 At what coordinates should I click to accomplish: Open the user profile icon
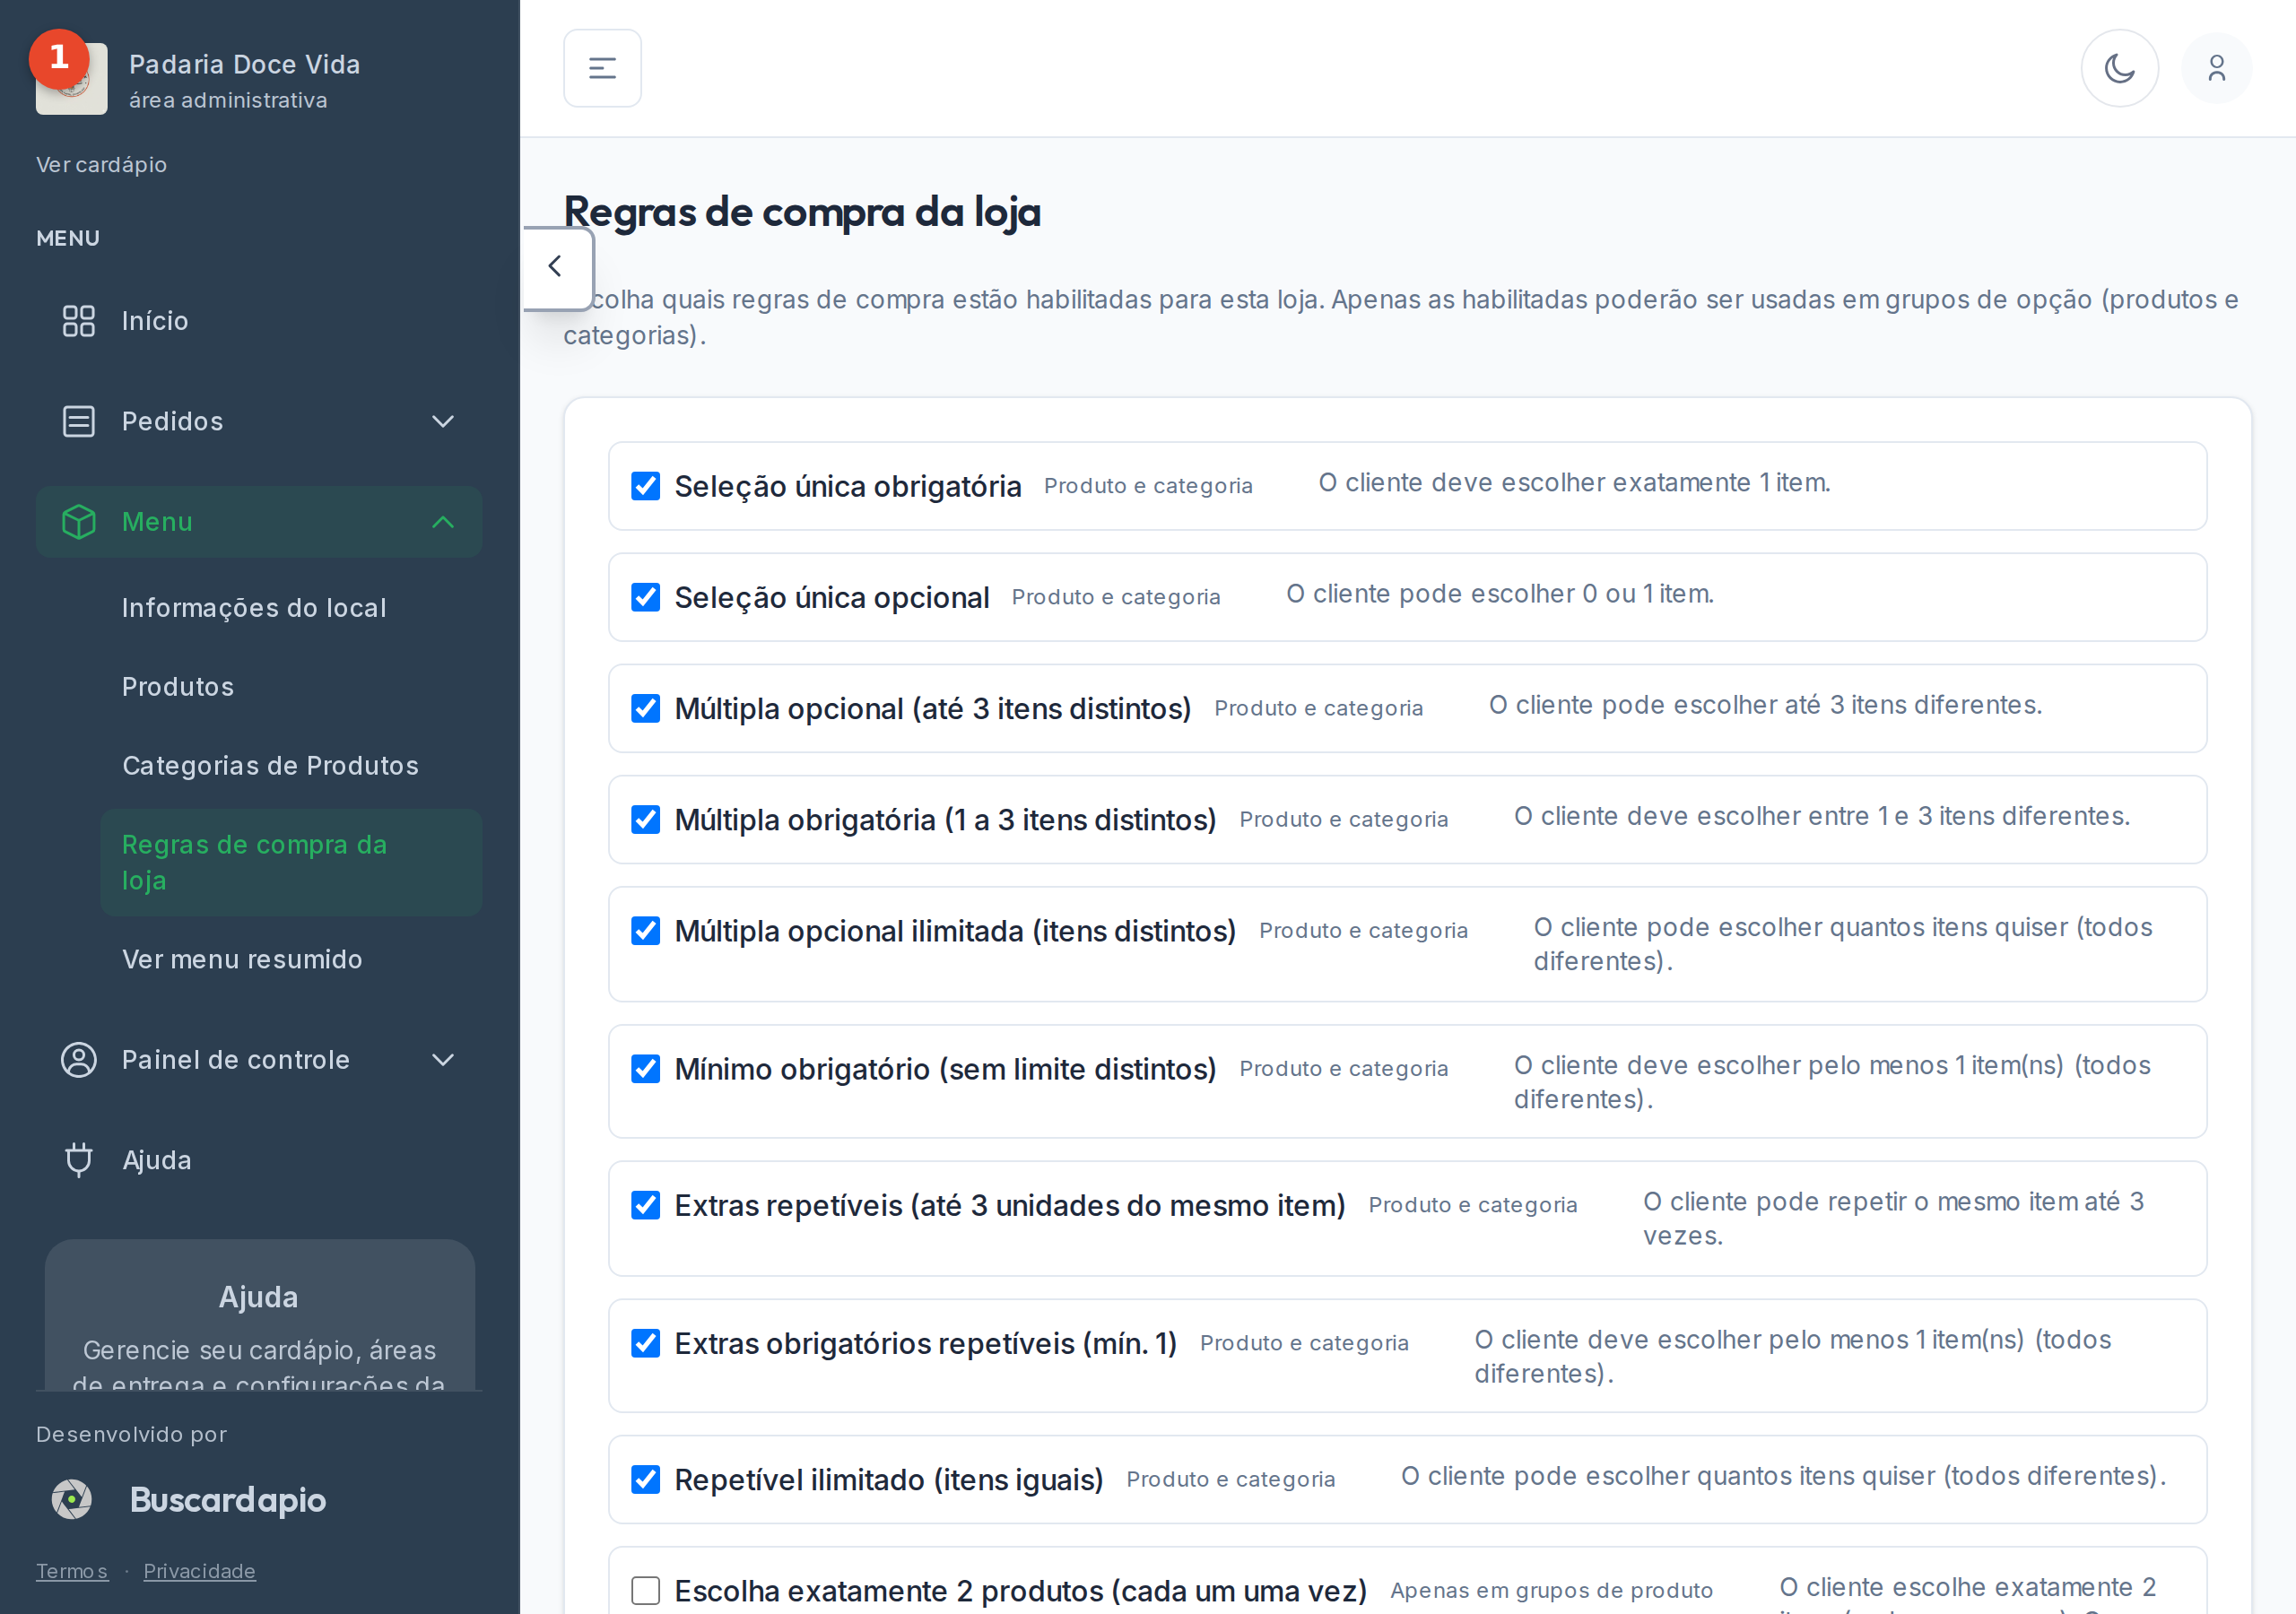(2216, 68)
